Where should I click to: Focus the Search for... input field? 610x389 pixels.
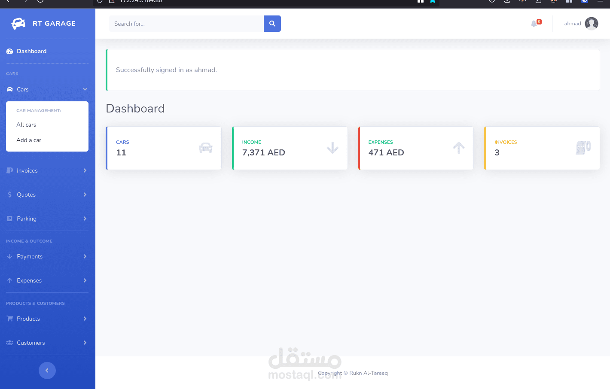[x=186, y=24]
